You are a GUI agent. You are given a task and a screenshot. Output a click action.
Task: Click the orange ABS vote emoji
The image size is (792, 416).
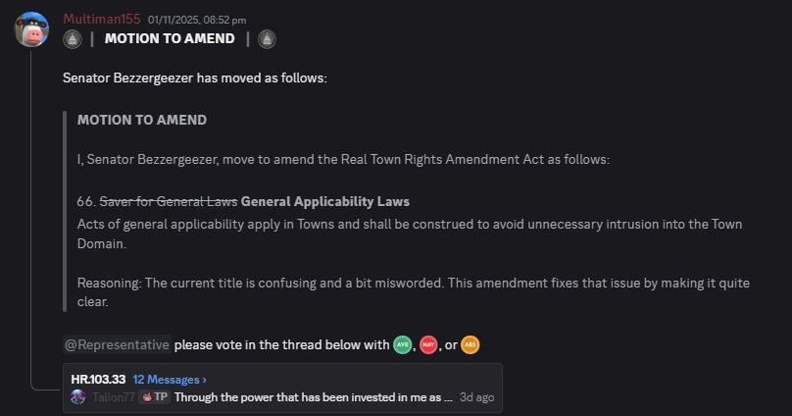click(470, 345)
